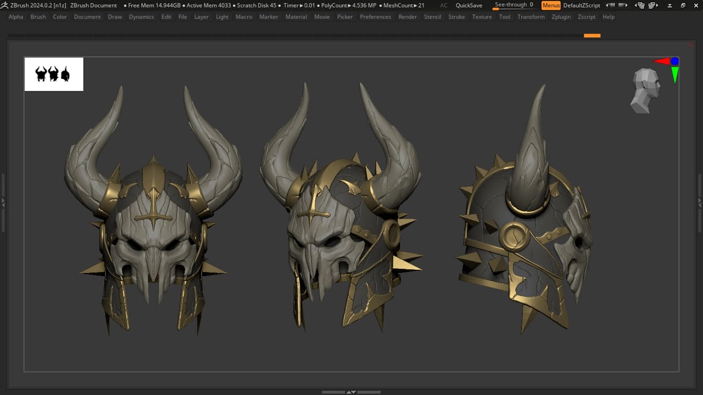This screenshot has width=703, height=395.
Task: Open the Macro menu
Action: pos(244,17)
